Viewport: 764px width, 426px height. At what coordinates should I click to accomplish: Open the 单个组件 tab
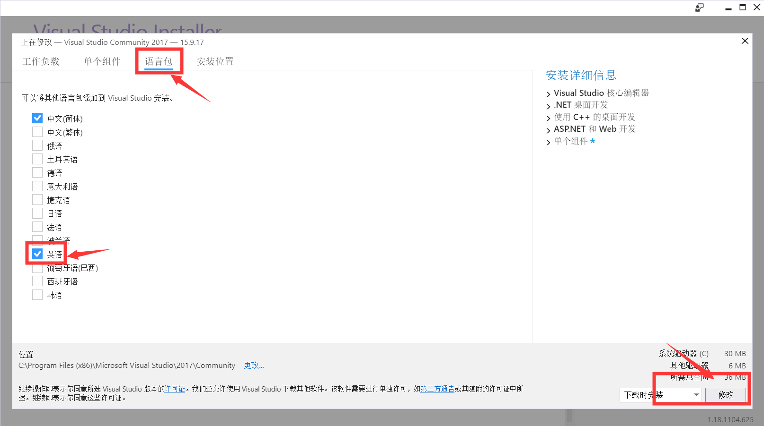[x=102, y=61]
